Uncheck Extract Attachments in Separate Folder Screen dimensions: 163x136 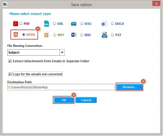pos(10,61)
